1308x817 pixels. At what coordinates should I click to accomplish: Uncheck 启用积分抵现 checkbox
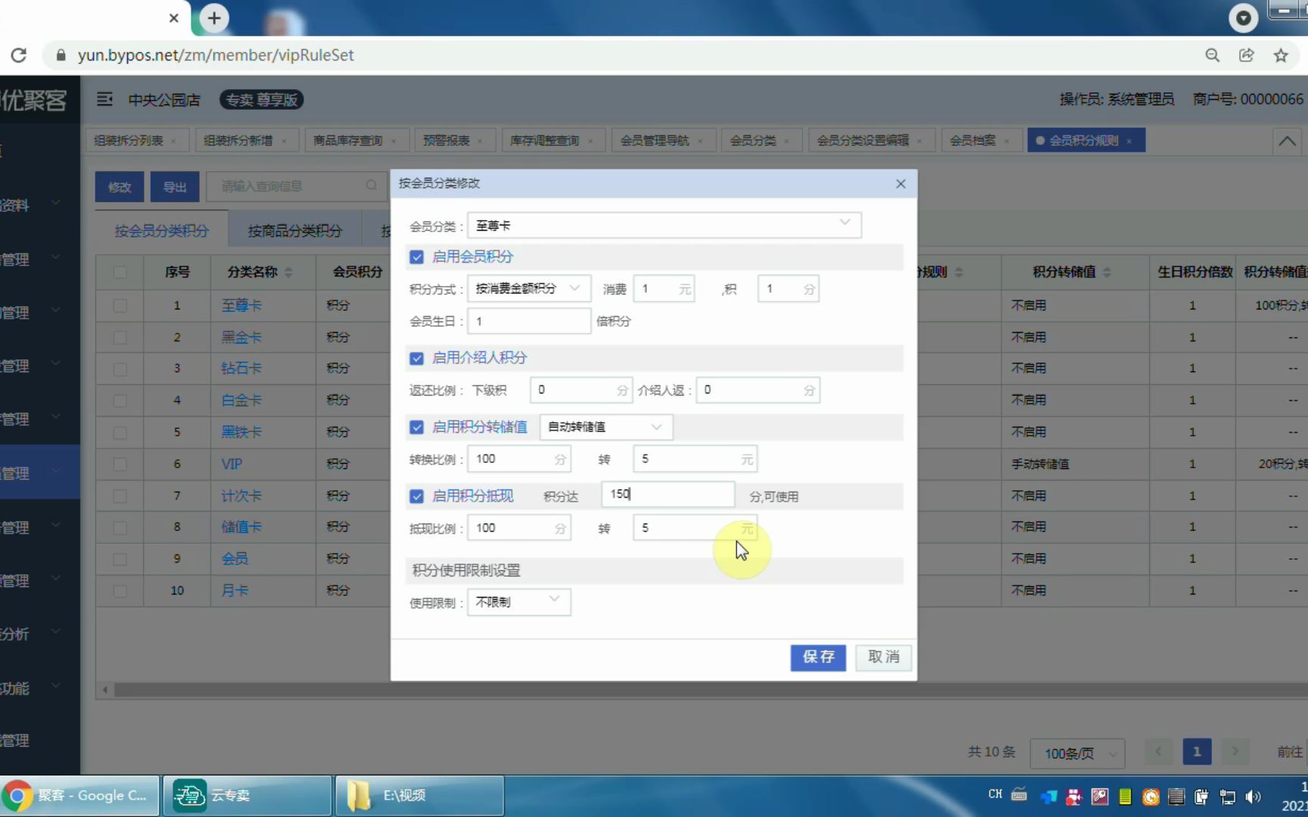coord(416,496)
